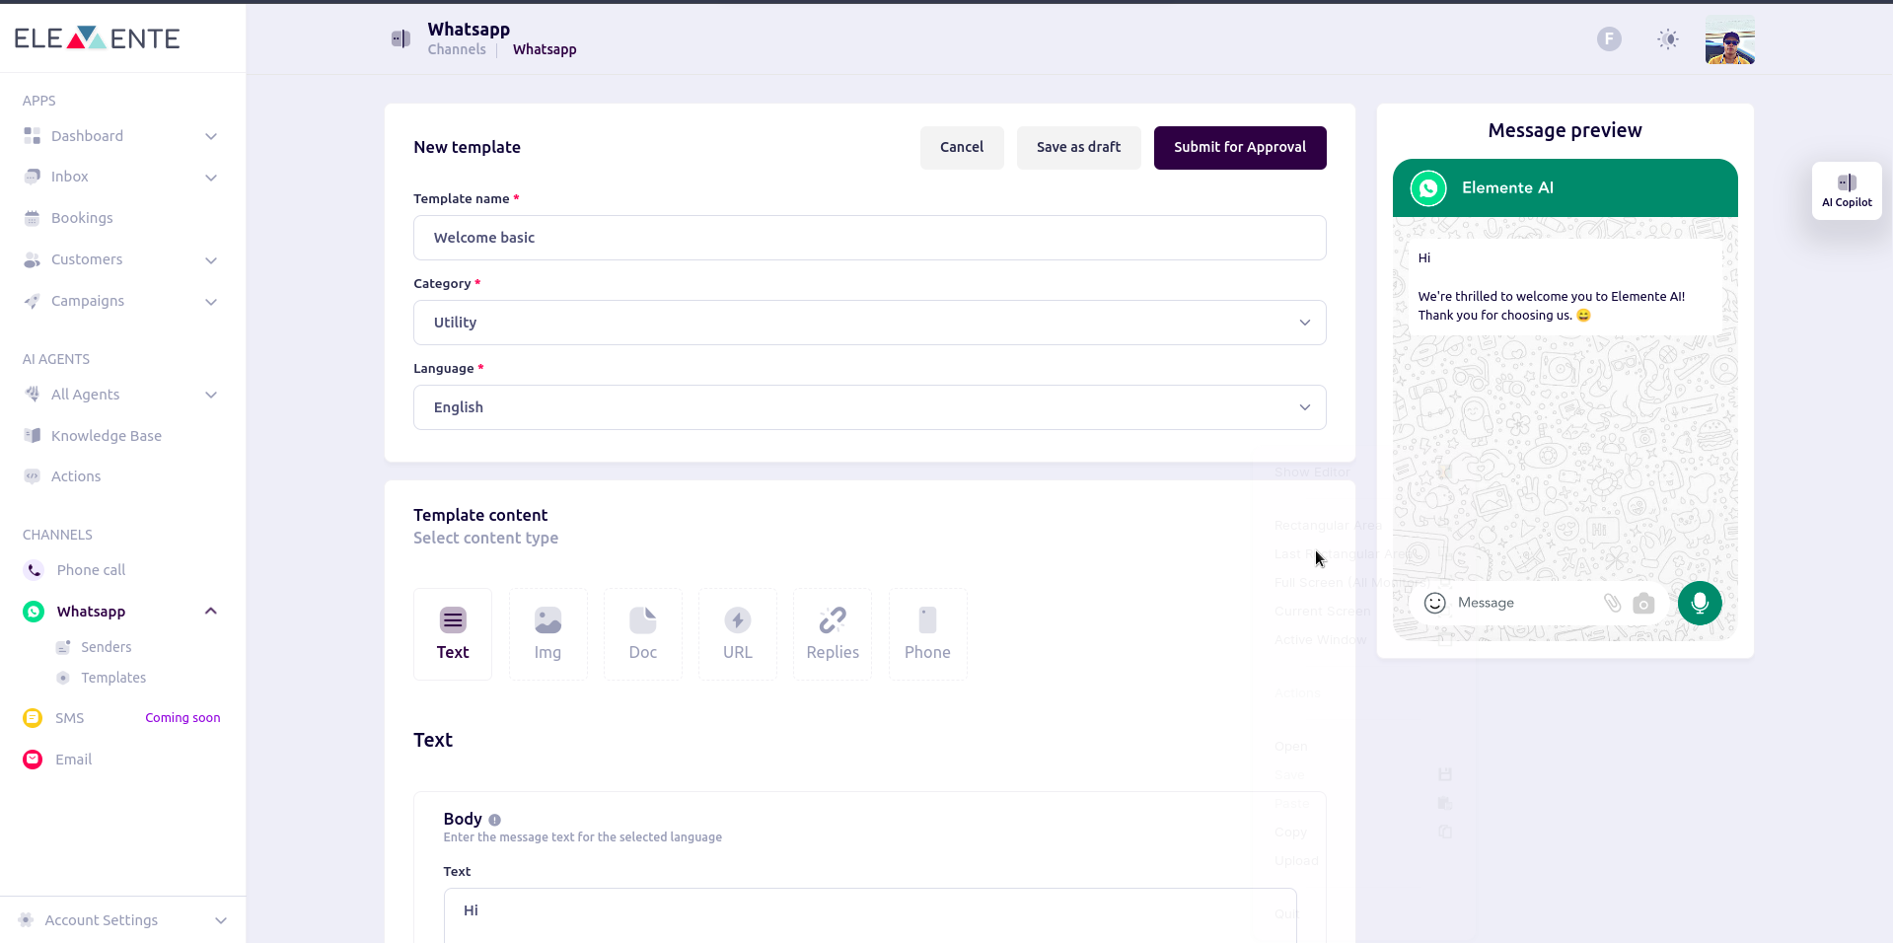Click the Template name input field
This screenshot has height=943, width=1893.
[870, 238]
